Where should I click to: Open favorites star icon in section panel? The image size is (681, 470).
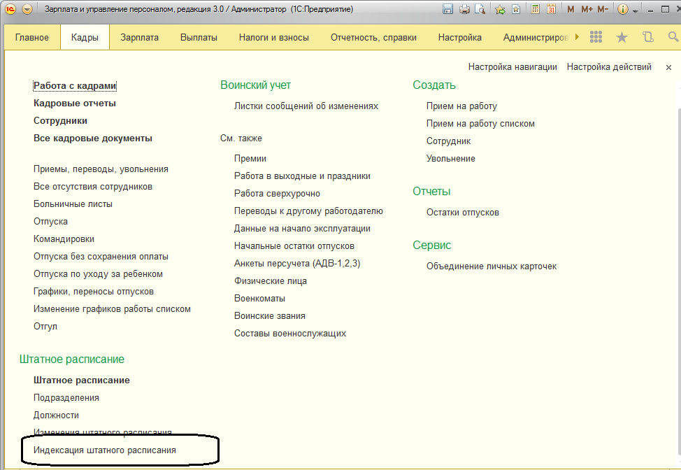point(622,37)
